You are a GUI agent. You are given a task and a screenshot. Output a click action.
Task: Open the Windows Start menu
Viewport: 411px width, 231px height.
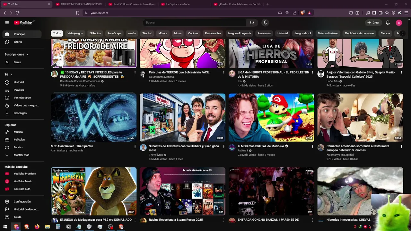(x=5, y=227)
